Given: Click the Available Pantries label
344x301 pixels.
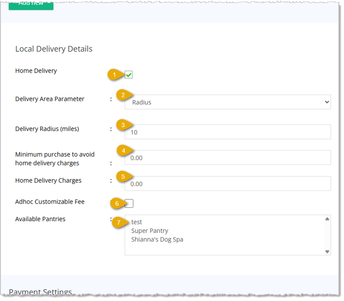Looking at the screenshot, I should tap(40, 219).
